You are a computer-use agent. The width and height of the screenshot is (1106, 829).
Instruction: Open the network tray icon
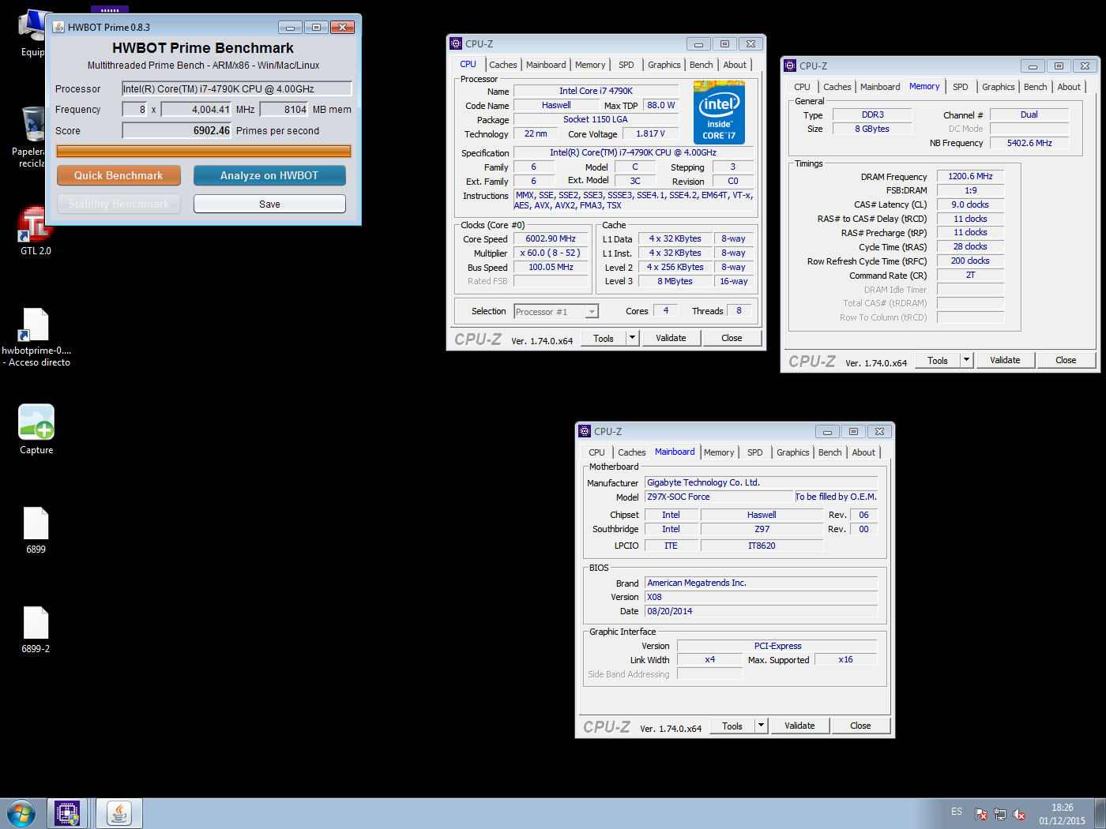[x=1000, y=814]
